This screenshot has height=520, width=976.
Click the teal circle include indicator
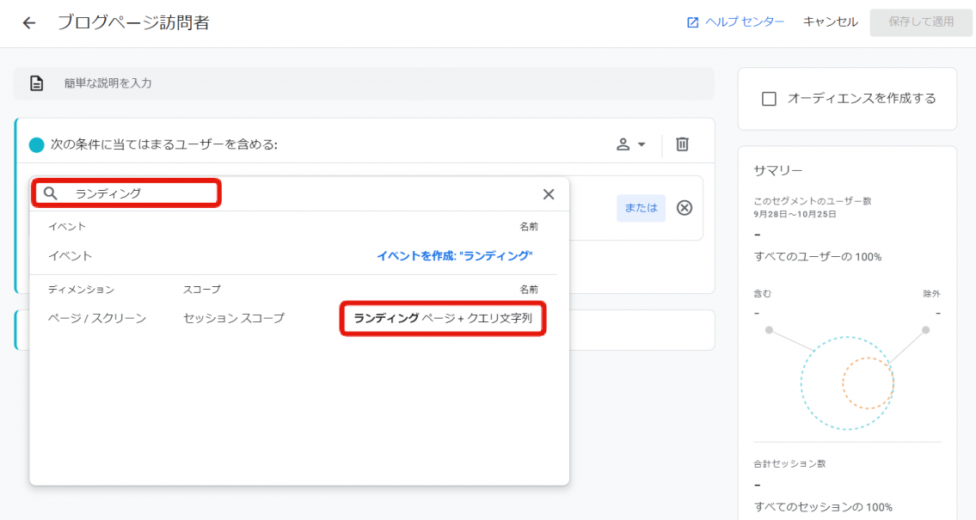point(36,144)
